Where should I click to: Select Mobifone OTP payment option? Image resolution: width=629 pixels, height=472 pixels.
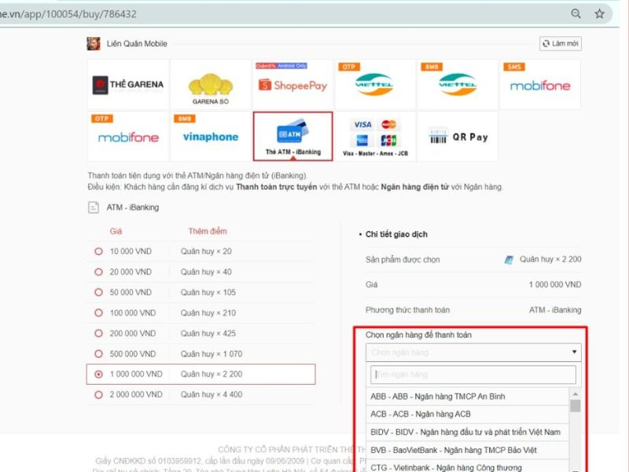point(128,136)
